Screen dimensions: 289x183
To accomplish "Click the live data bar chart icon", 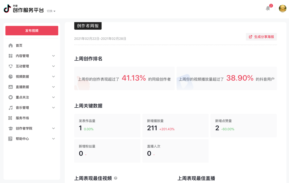I will pyautogui.click(x=10, y=87).
